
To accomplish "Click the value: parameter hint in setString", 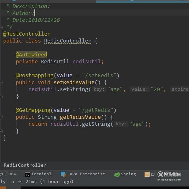I will pos(140,89).
